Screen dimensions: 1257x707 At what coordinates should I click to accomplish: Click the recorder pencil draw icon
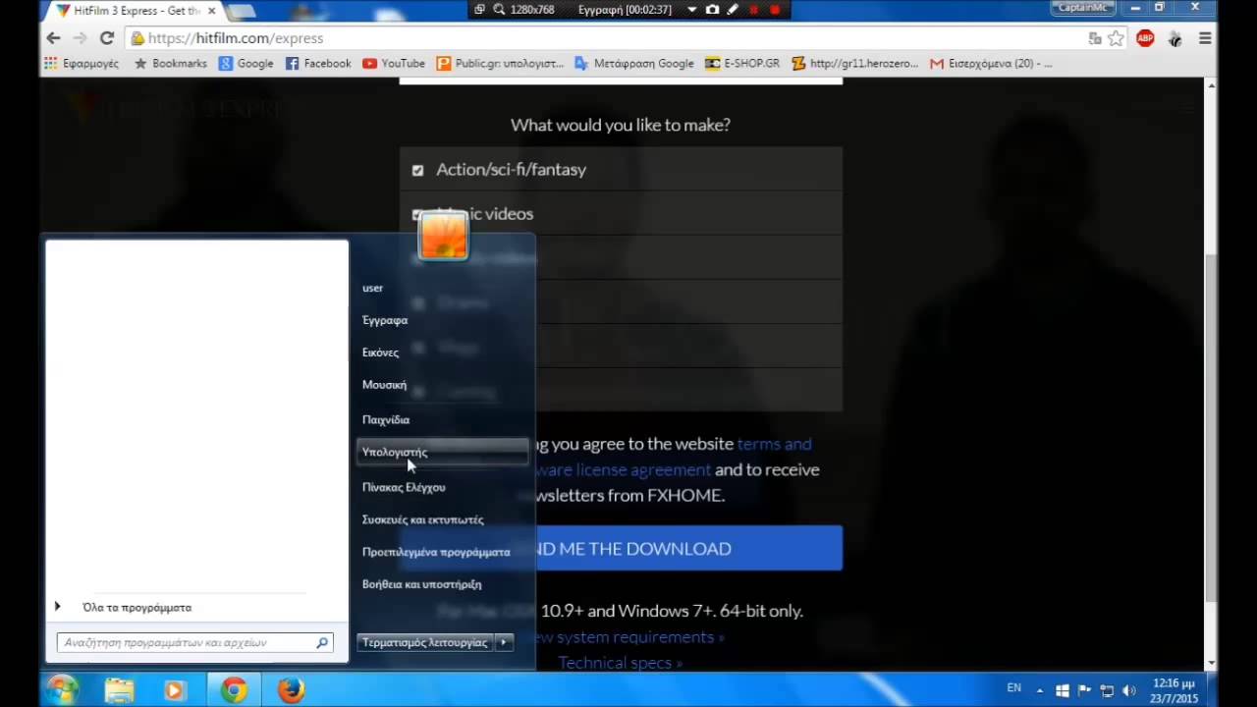[x=733, y=10]
